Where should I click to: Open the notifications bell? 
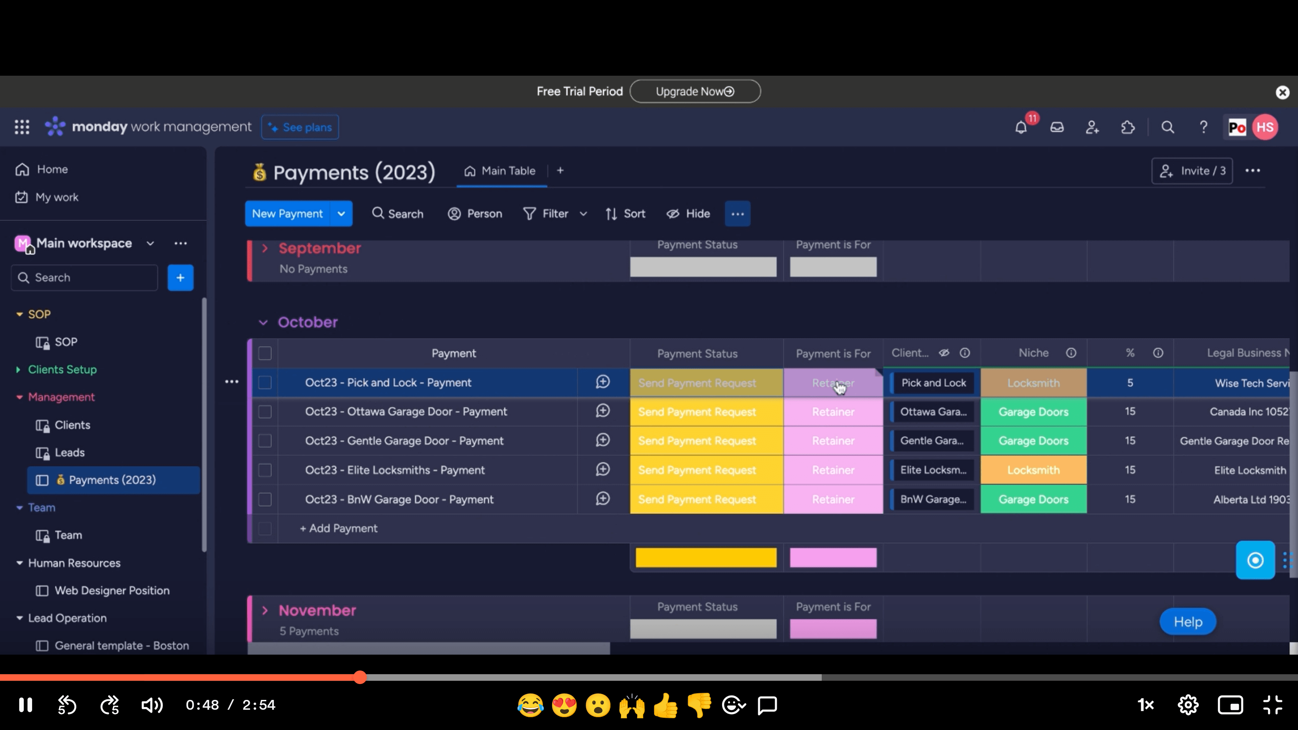pos(1021,127)
